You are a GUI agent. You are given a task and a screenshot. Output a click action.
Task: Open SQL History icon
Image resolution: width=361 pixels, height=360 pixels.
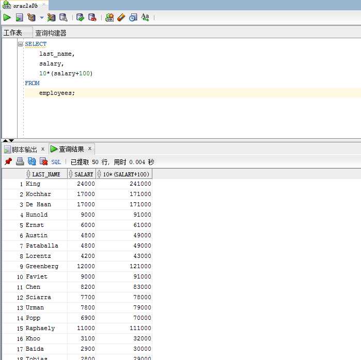(133, 17)
